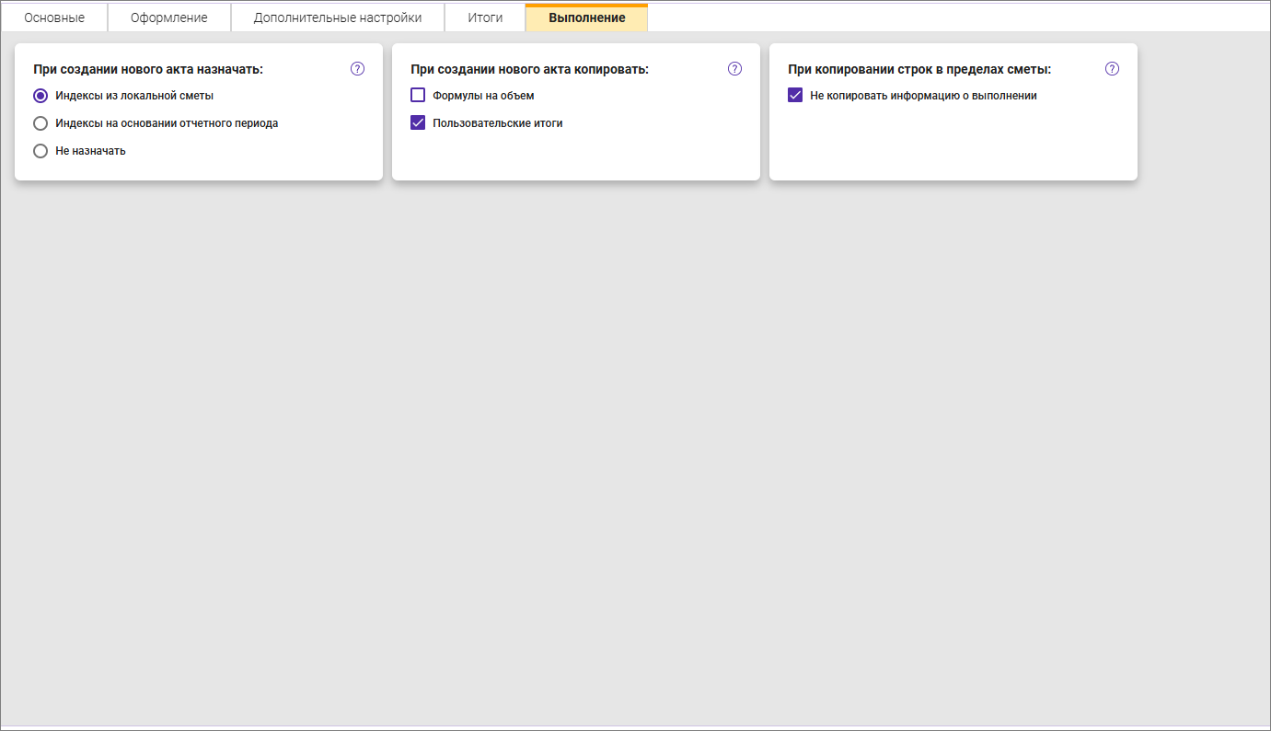
Task: Click the 'При копировании строк в пределах сметы:' heading
Action: [919, 69]
